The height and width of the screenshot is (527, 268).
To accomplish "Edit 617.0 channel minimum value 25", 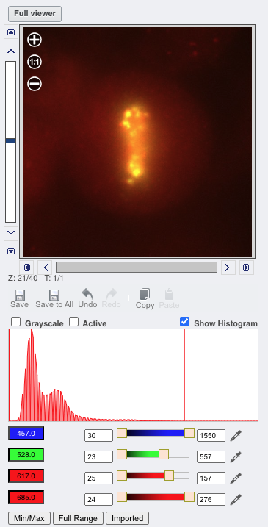I will click(98, 478).
